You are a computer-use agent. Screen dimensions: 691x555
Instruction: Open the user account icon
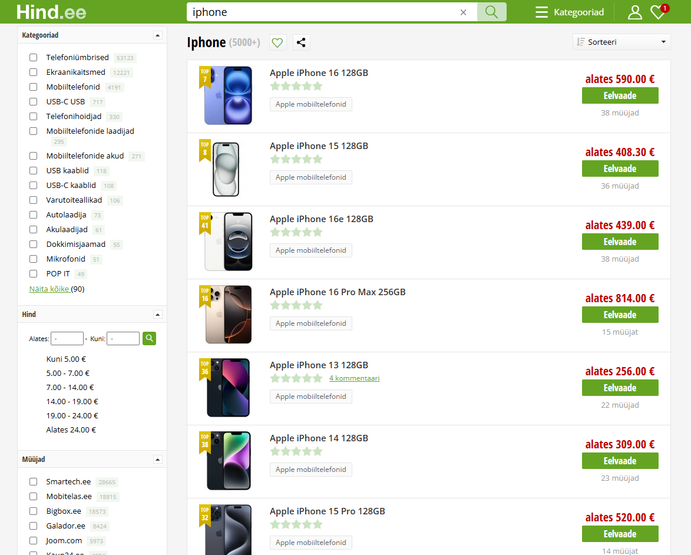(x=634, y=12)
